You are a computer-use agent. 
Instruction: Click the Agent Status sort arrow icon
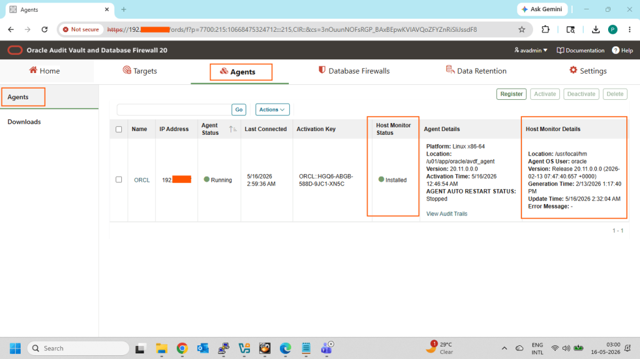click(x=232, y=129)
